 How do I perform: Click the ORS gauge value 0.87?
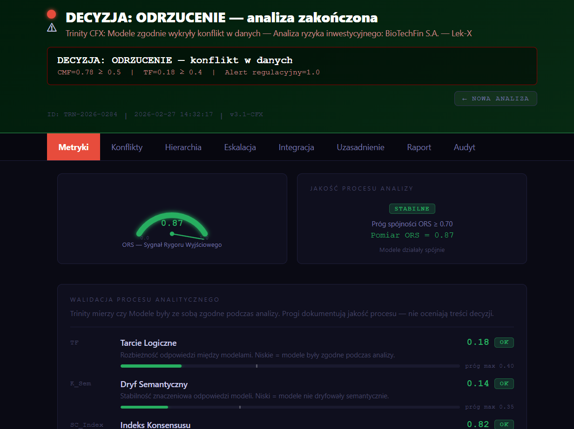click(172, 223)
